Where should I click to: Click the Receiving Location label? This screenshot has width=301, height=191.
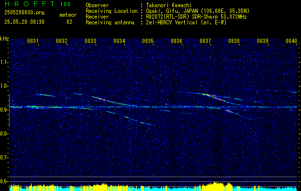tap(111, 11)
